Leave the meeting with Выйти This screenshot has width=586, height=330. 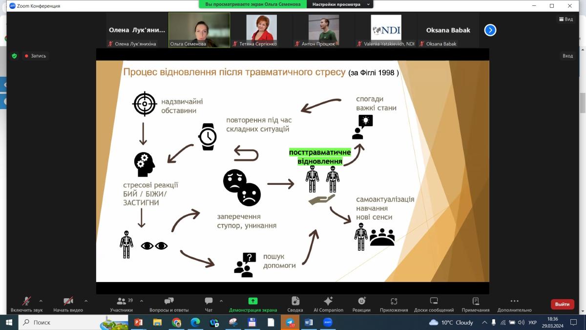[563, 304]
